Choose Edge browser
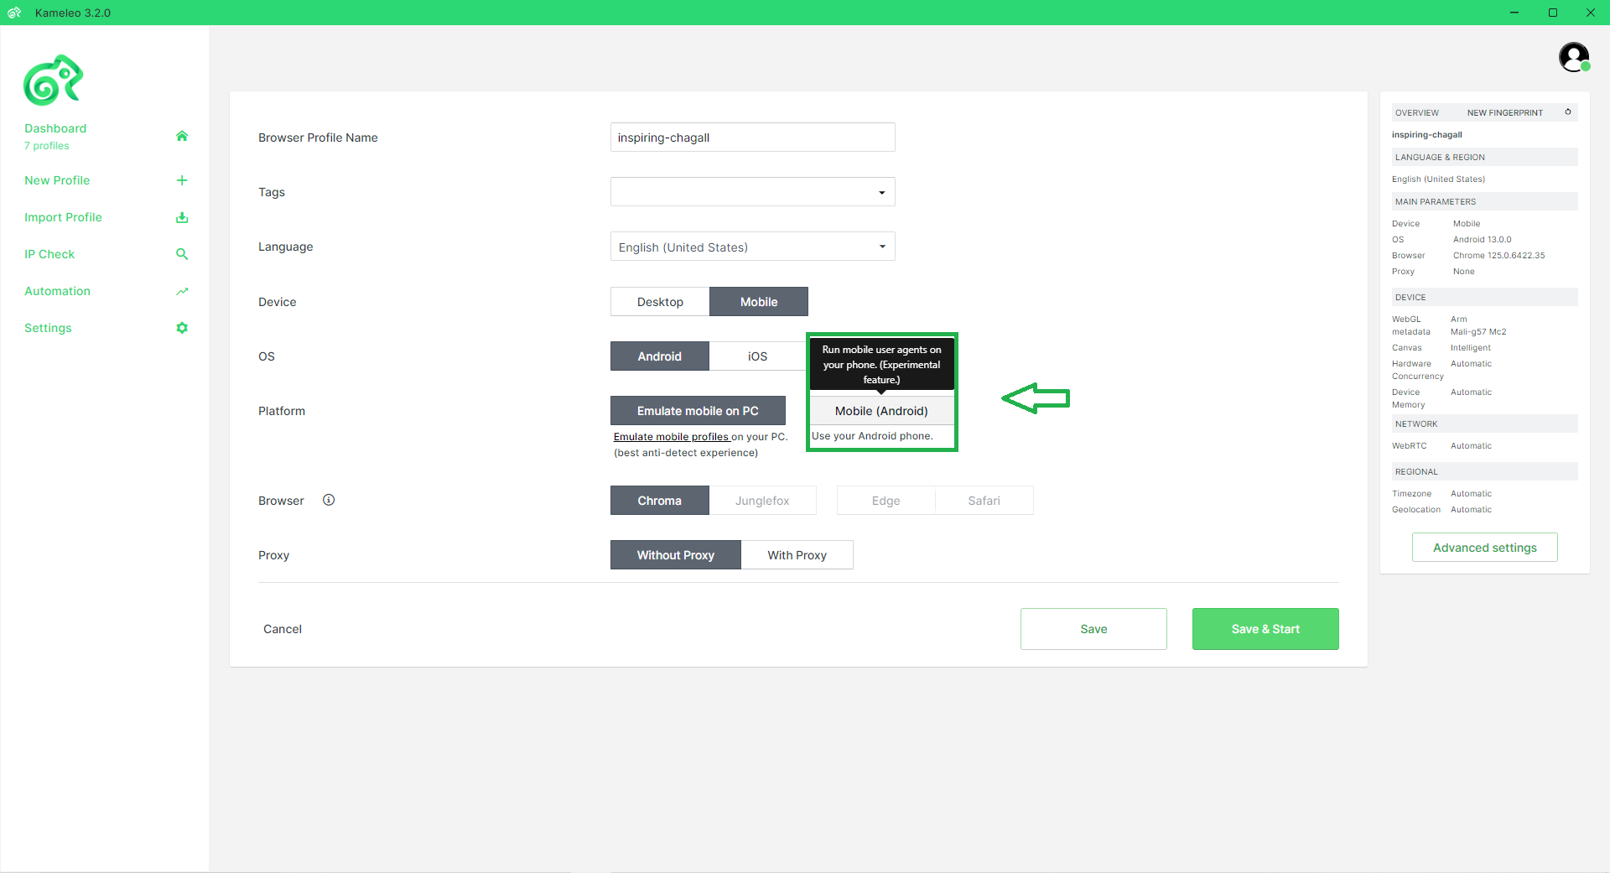This screenshot has height=873, width=1610. tap(885, 501)
